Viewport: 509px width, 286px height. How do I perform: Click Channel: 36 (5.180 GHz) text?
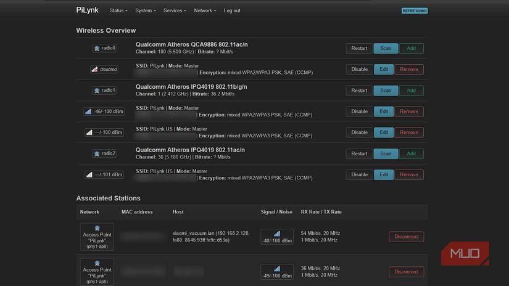point(163,157)
